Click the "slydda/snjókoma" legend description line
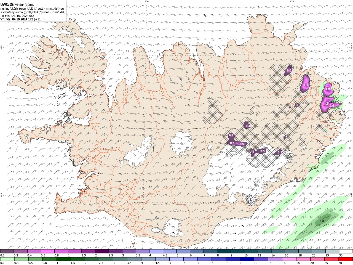This screenshot has width=353, height=265. [33, 12]
